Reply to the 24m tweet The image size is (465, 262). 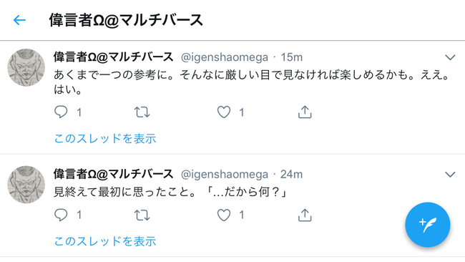coord(61,215)
